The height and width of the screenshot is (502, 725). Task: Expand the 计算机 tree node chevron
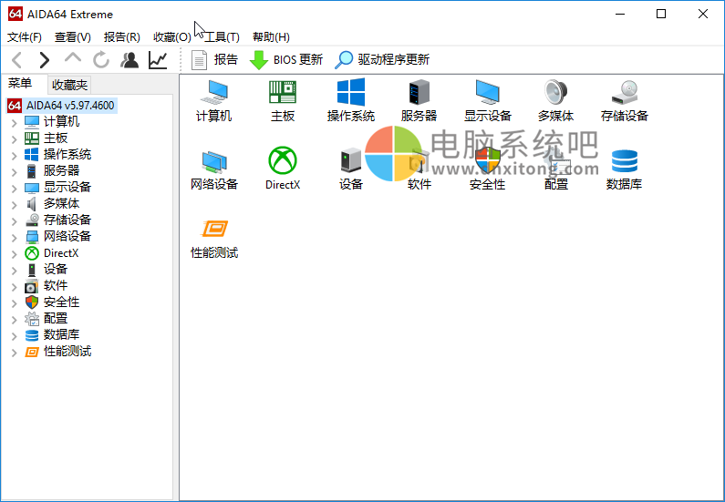coord(15,122)
